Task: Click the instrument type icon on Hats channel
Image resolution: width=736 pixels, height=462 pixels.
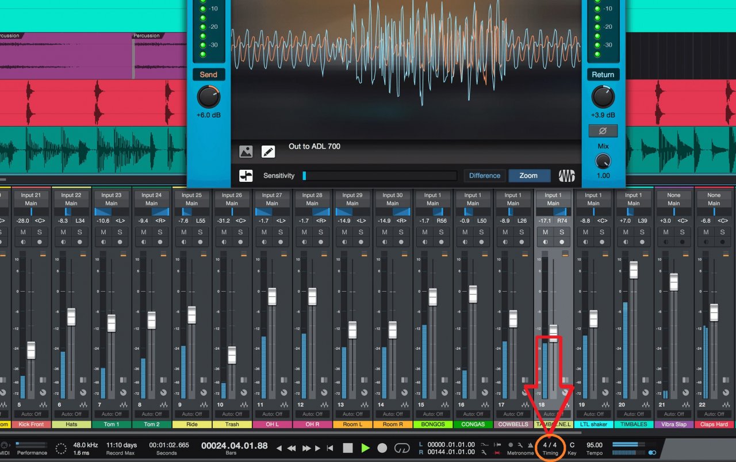Action: pyautogui.click(x=83, y=405)
